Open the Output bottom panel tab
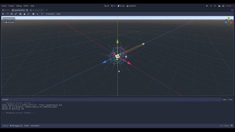235x132 pixels. pyautogui.click(x=5, y=125)
